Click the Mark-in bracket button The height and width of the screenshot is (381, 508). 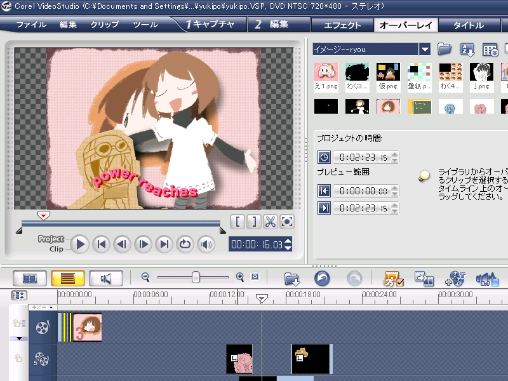[237, 222]
